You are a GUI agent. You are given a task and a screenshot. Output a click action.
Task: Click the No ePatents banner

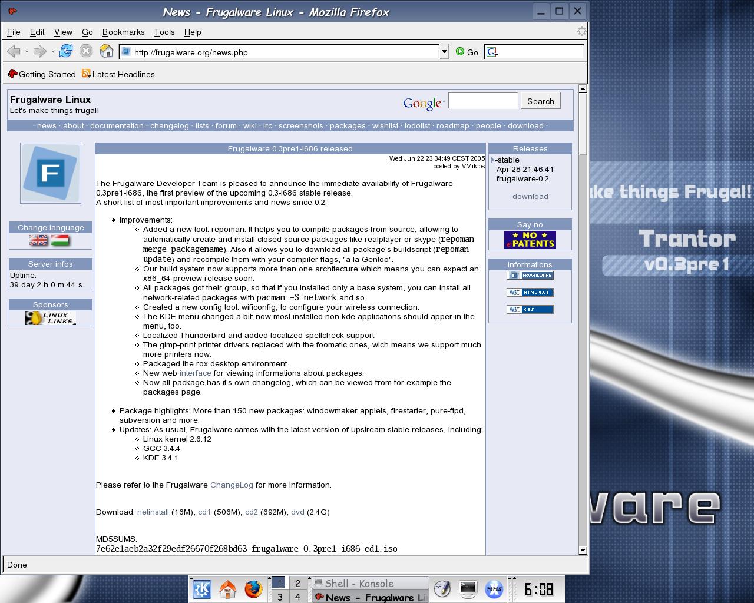click(x=530, y=240)
